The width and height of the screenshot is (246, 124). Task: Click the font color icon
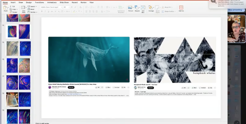point(79,11)
